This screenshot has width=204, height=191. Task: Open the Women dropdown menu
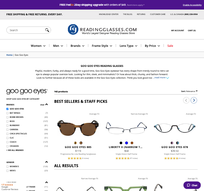pos(38,46)
